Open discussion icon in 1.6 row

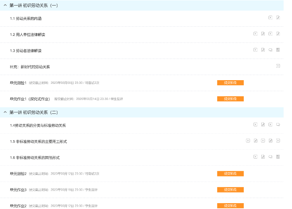tap(270, 157)
